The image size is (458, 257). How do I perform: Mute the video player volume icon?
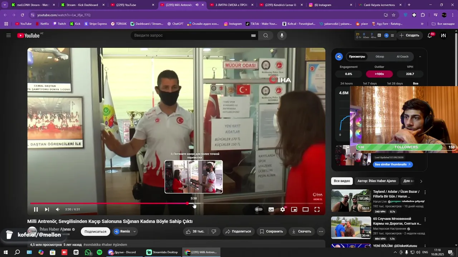coord(58,210)
